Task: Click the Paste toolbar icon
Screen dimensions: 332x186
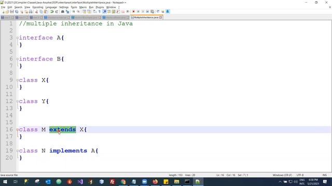Action: (x=46, y=11)
